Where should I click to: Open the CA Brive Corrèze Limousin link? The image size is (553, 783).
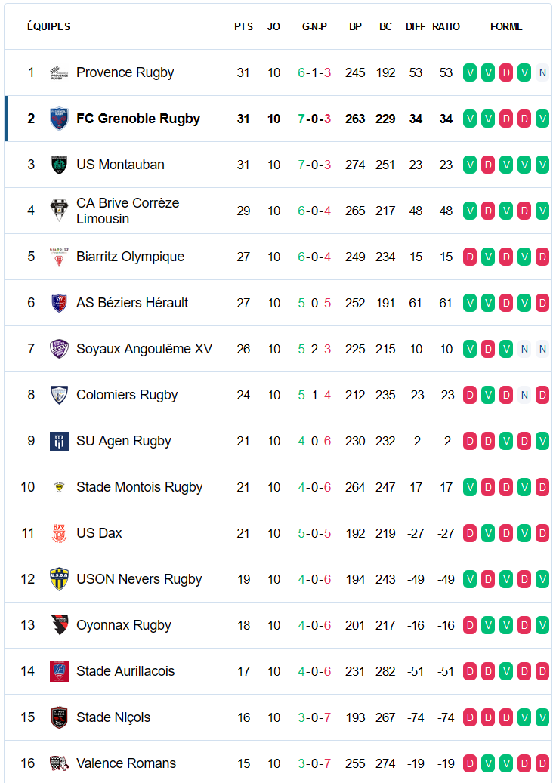pos(128,211)
